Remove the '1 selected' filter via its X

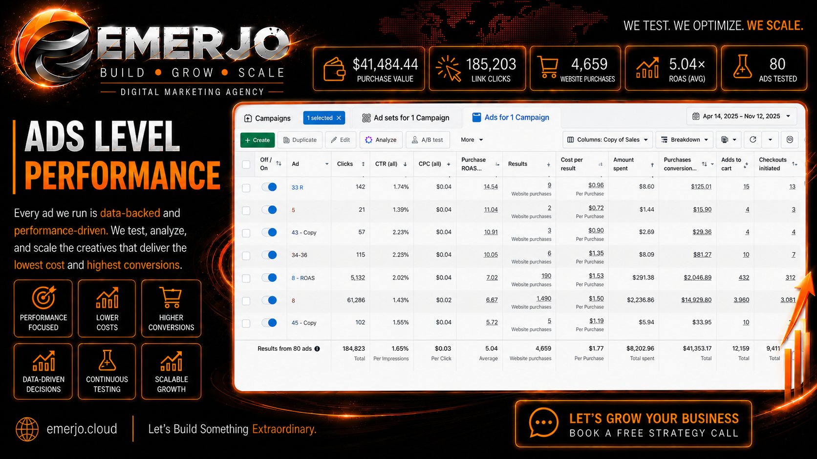tap(339, 118)
